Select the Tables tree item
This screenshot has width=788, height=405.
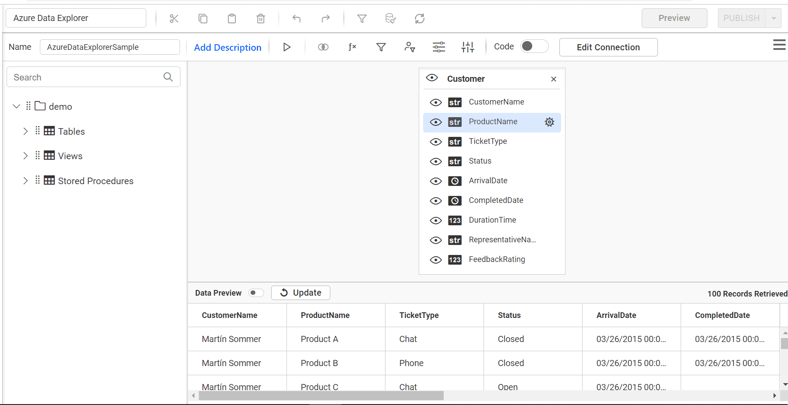[71, 131]
